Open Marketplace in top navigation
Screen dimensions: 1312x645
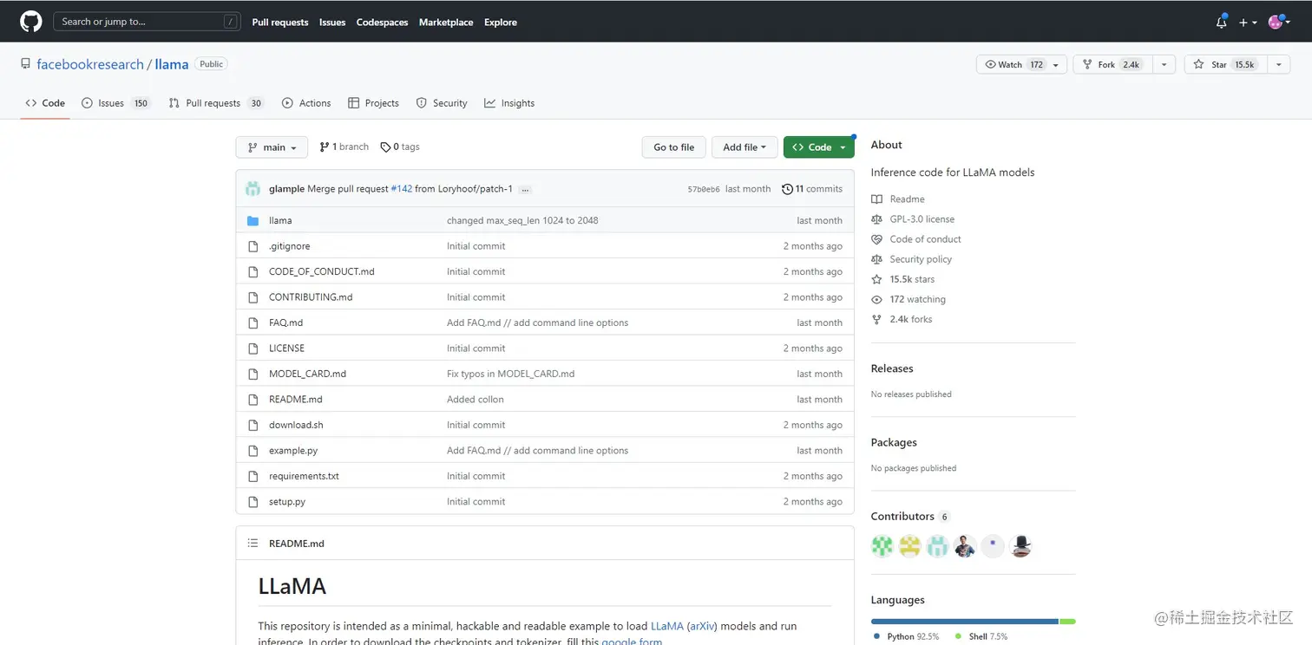click(x=446, y=23)
